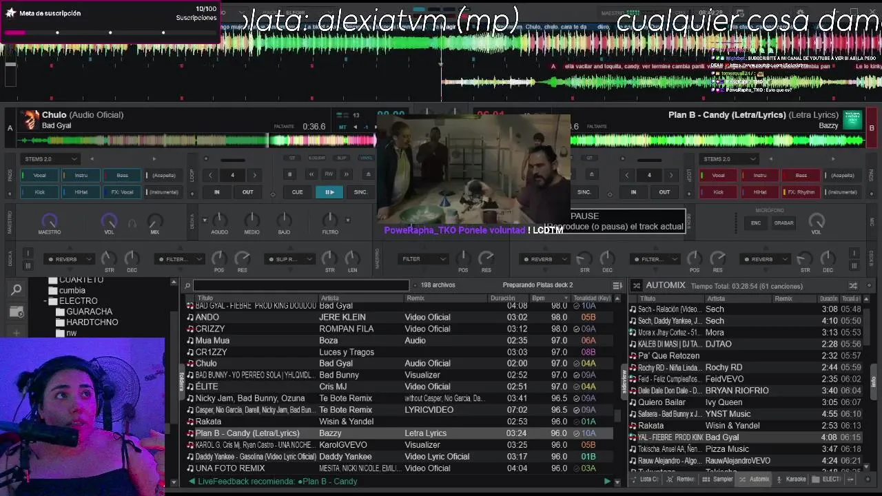The height and width of the screenshot is (496, 882).
Task: Toggle deck A FX: Vocal pad
Action: click(x=122, y=192)
